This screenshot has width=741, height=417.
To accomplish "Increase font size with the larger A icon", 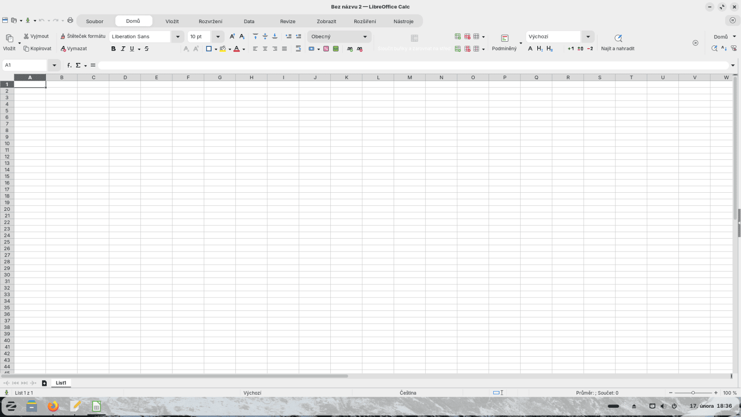I will 232,36.
